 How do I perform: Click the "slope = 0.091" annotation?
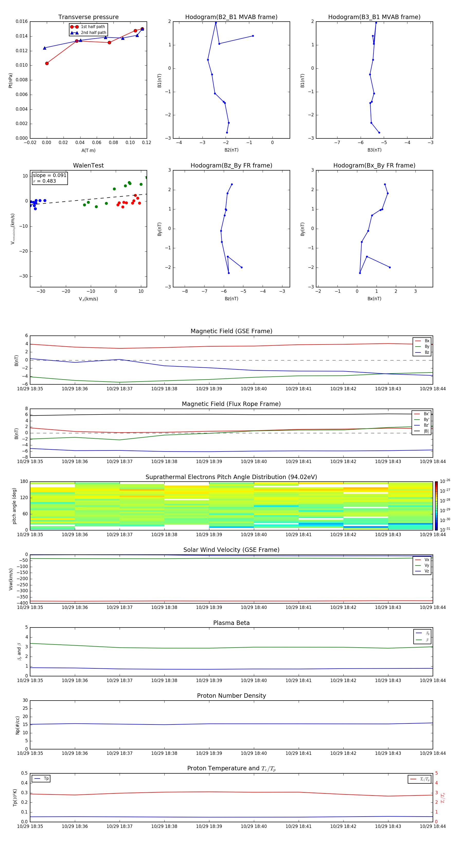49,175
